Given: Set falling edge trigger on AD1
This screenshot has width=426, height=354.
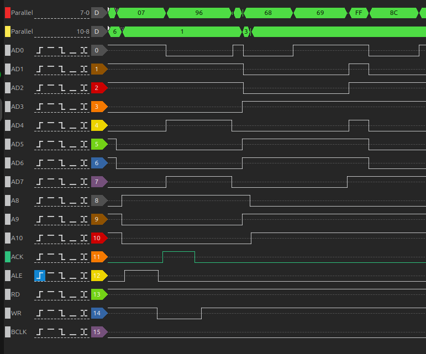Looking at the screenshot, I should tap(62, 69).
